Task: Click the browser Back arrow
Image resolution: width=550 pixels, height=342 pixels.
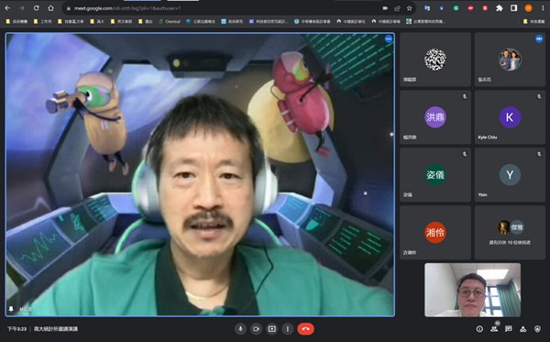Action: coord(7,8)
